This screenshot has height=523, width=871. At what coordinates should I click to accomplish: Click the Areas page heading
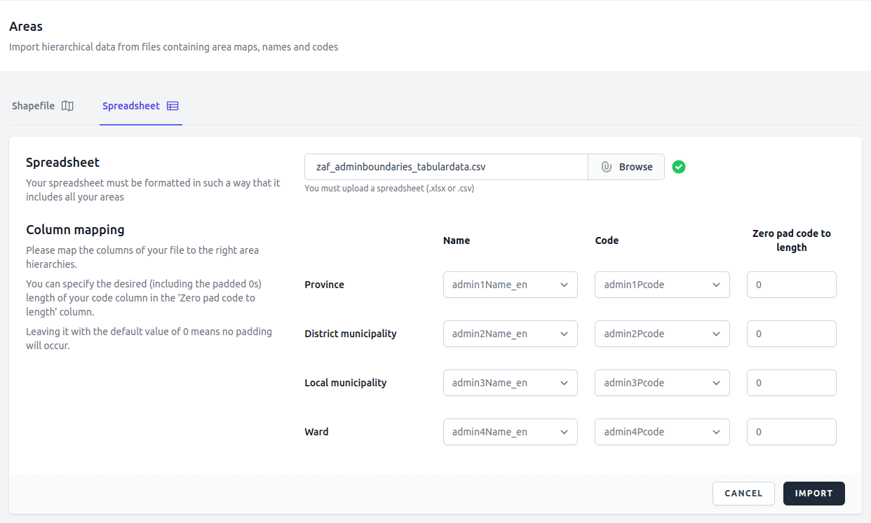[x=26, y=27]
